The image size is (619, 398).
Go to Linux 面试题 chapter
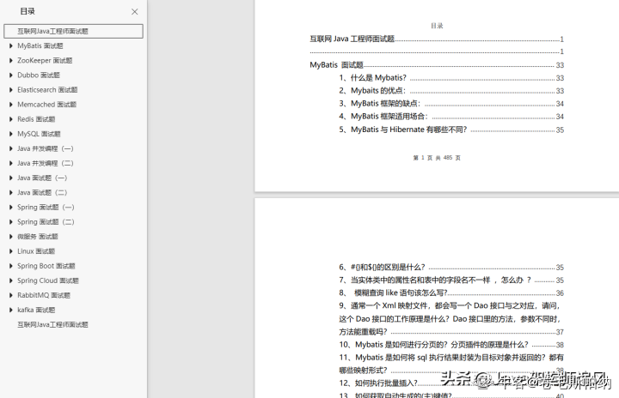tap(36, 251)
